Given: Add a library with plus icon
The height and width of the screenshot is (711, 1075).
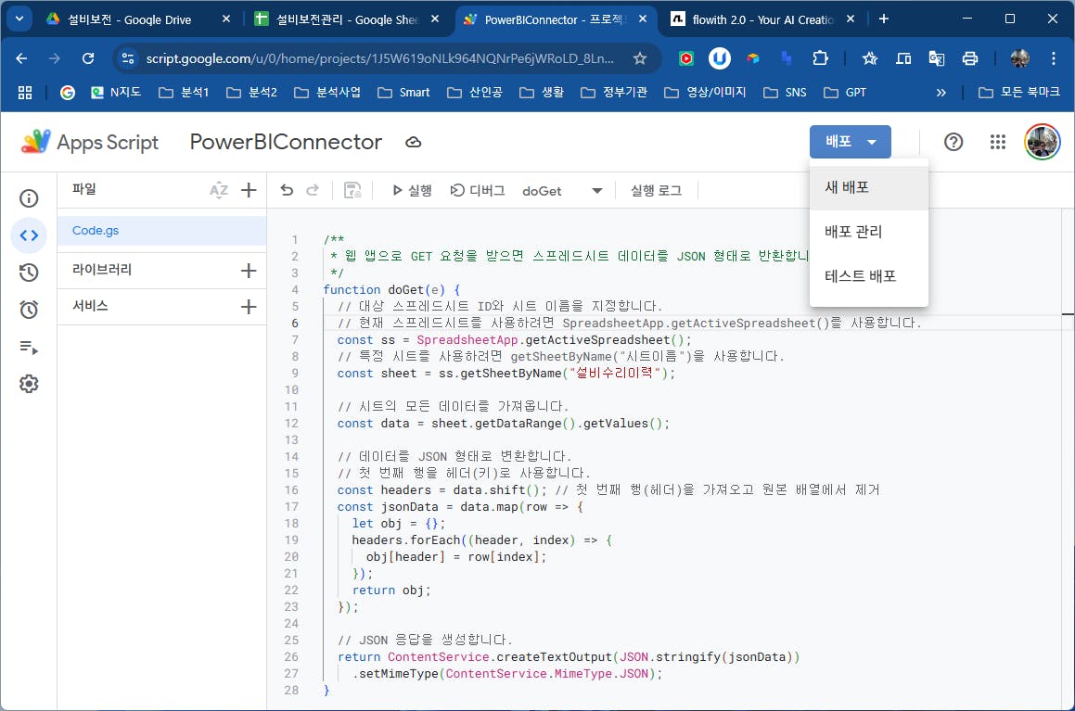Looking at the screenshot, I should click(x=249, y=271).
